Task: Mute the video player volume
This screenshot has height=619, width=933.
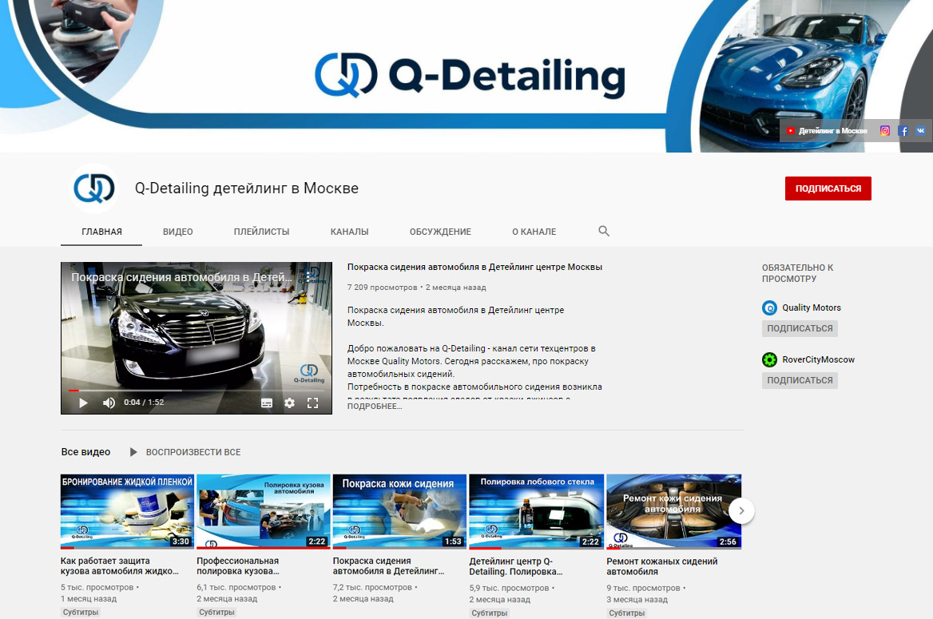Action: click(x=109, y=403)
